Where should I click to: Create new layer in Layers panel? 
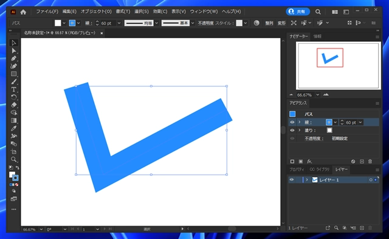[362, 228]
